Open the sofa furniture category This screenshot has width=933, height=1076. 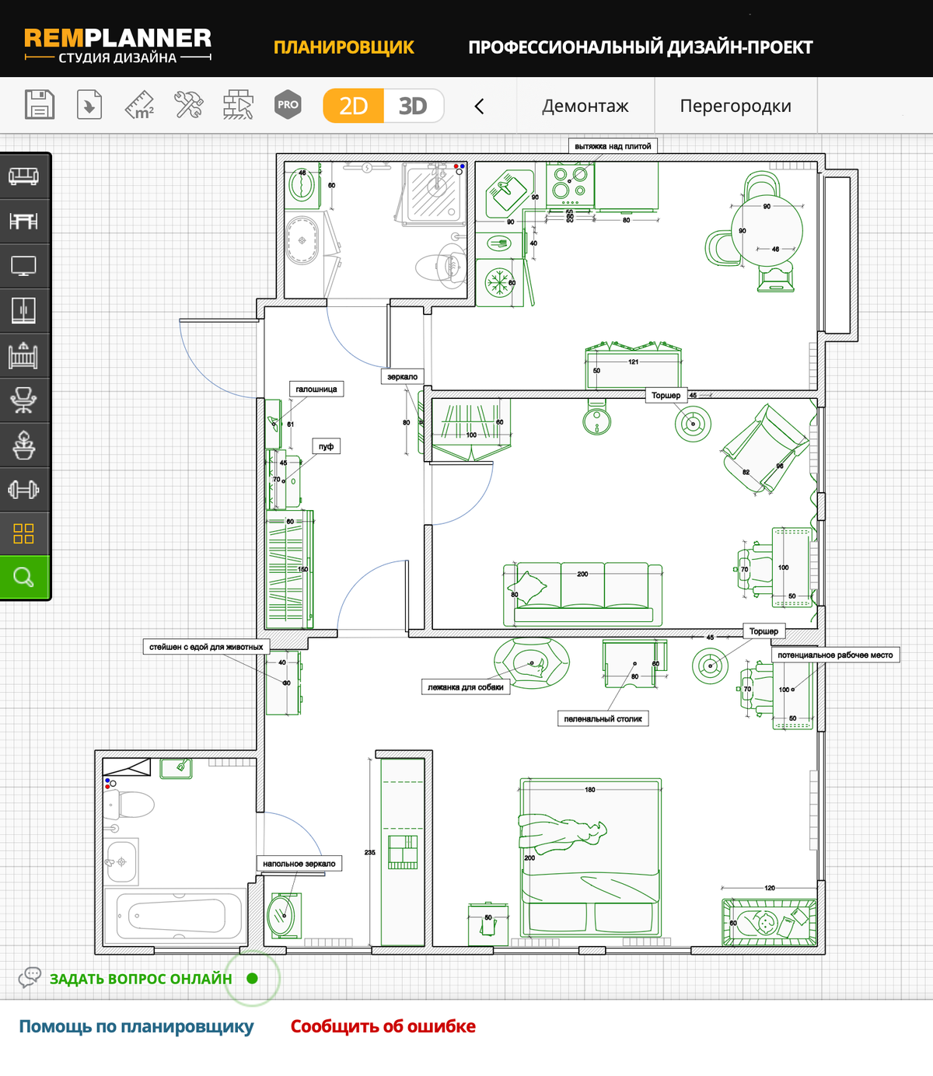pos(24,176)
